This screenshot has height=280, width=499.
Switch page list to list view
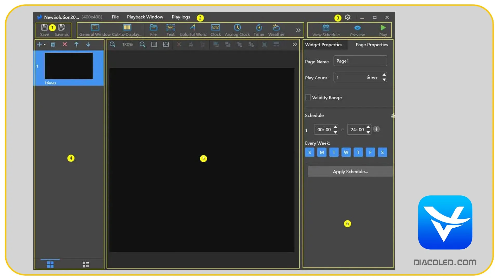86,264
